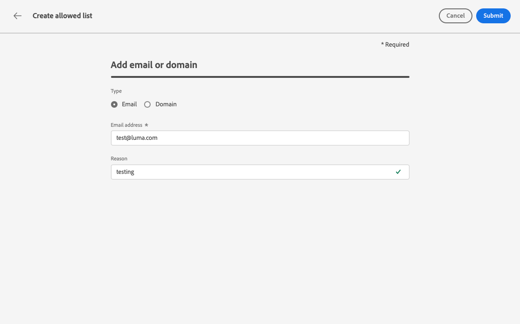Click the 'Create allowed list' page title
This screenshot has height=324, width=520.
click(62, 16)
